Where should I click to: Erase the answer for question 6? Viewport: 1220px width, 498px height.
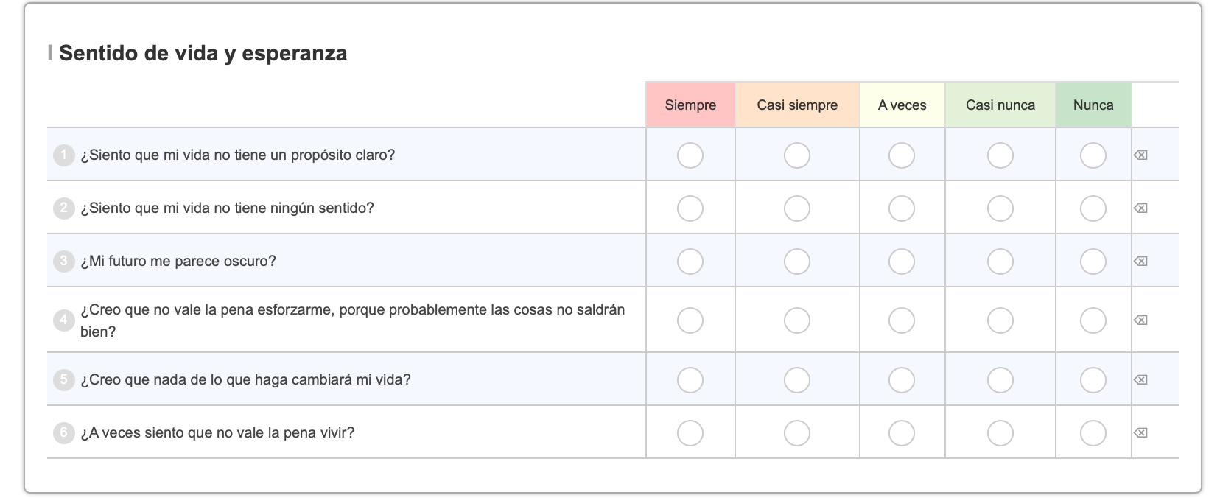[x=1140, y=433]
